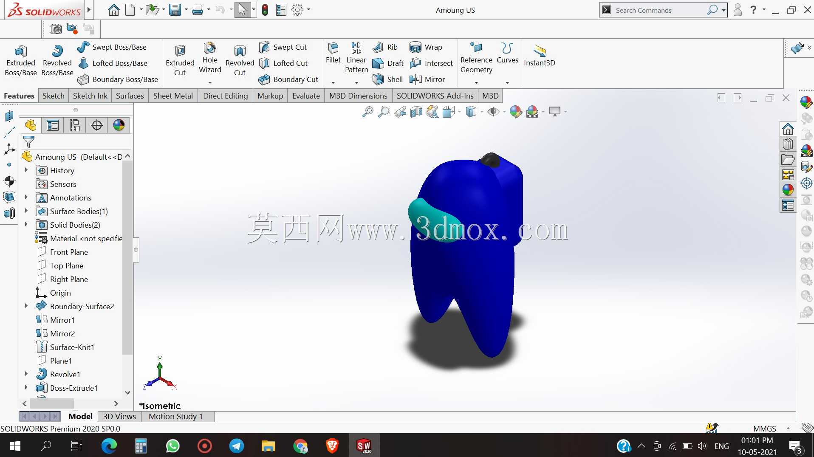The image size is (814, 457).
Task: Select the Extruded Cut tool
Action: coord(180,61)
